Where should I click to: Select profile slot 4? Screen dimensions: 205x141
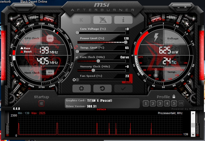167,103
